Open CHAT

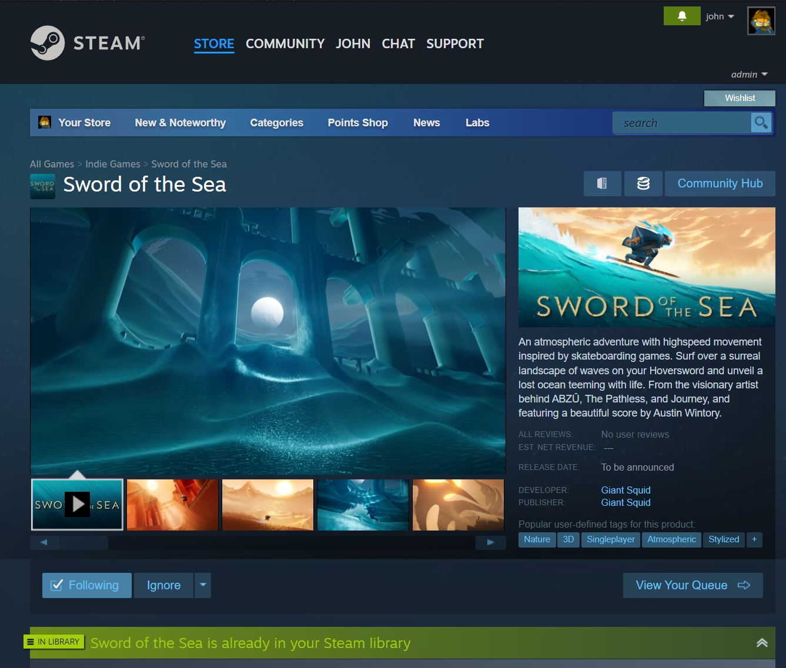[399, 44]
